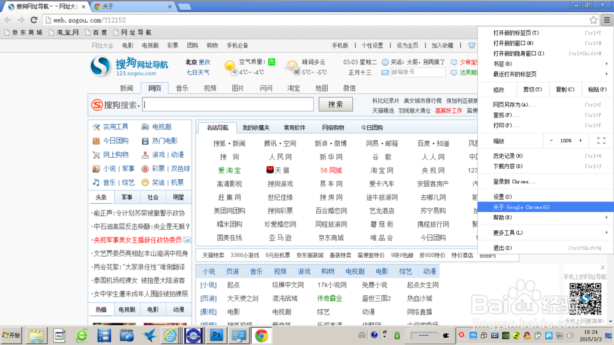Screen dimensions: 614x345
Task: Click the Windows 开始 start button
Action: [11, 335]
